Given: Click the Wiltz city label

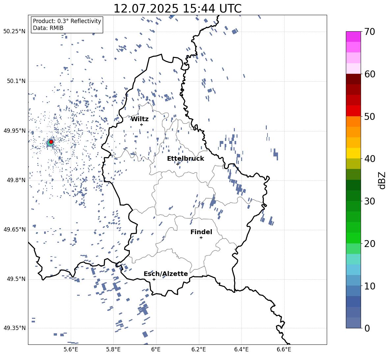Looking at the screenshot, I should [x=140, y=119].
